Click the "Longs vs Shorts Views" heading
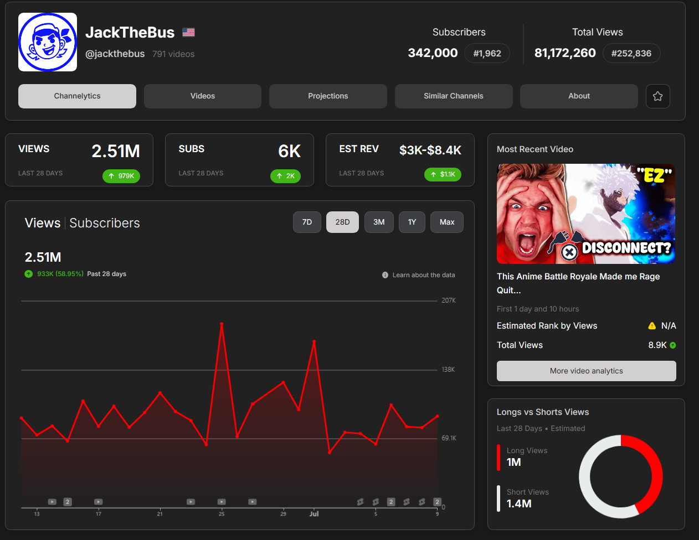Image resolution: width=699 pixels, height=540 pixels. point(543,412)
